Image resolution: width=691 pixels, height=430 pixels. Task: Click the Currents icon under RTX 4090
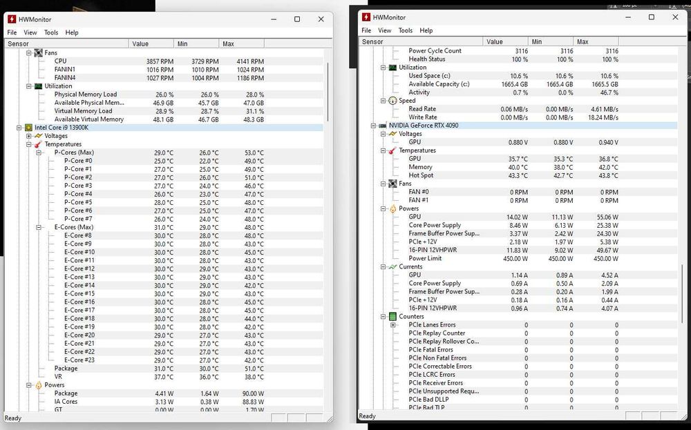[392, 266]
